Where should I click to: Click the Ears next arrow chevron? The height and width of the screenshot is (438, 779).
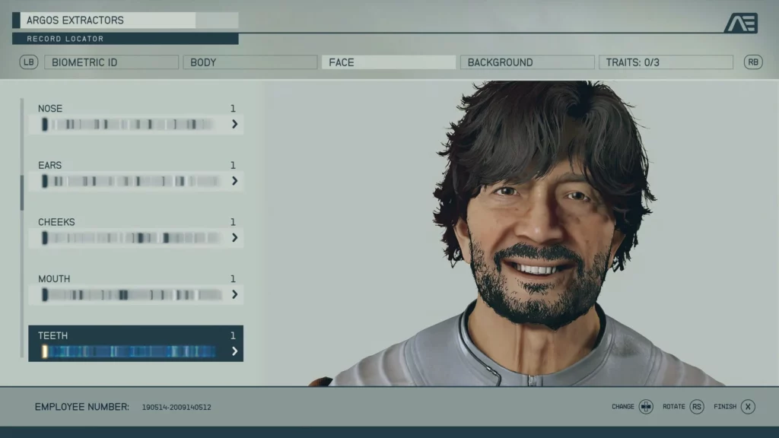(234, 181)
